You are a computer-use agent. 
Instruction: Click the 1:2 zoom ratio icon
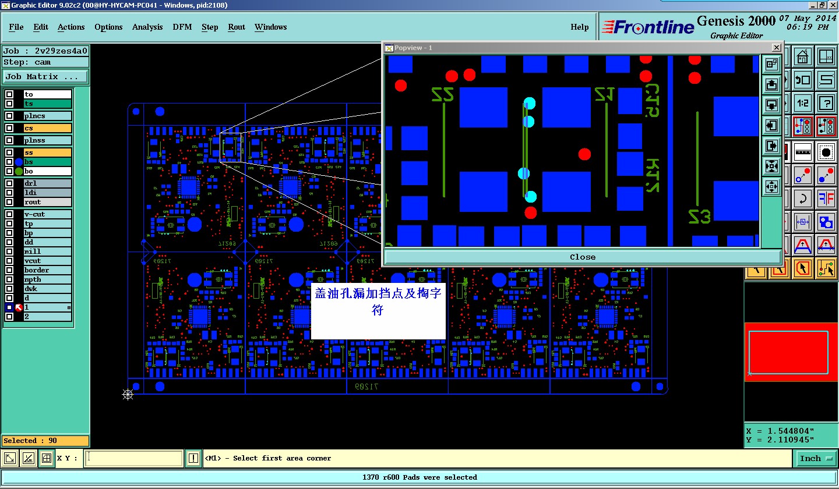802,103
